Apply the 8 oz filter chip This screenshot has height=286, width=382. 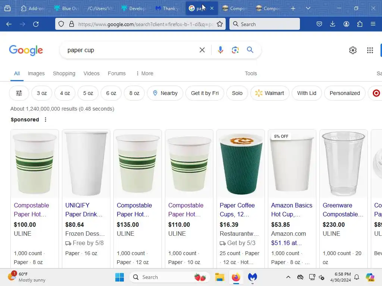coord(134,93)
